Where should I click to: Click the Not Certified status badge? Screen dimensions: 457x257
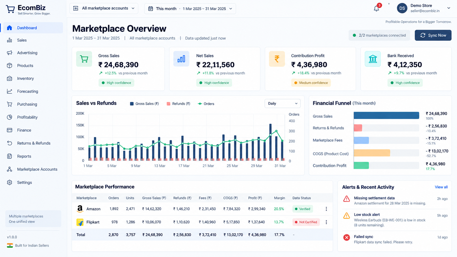[306, 222]
